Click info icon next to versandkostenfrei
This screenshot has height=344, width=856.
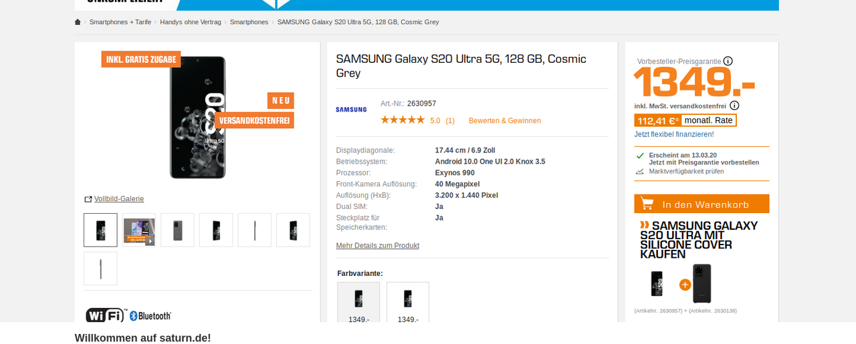coord(734,106)
